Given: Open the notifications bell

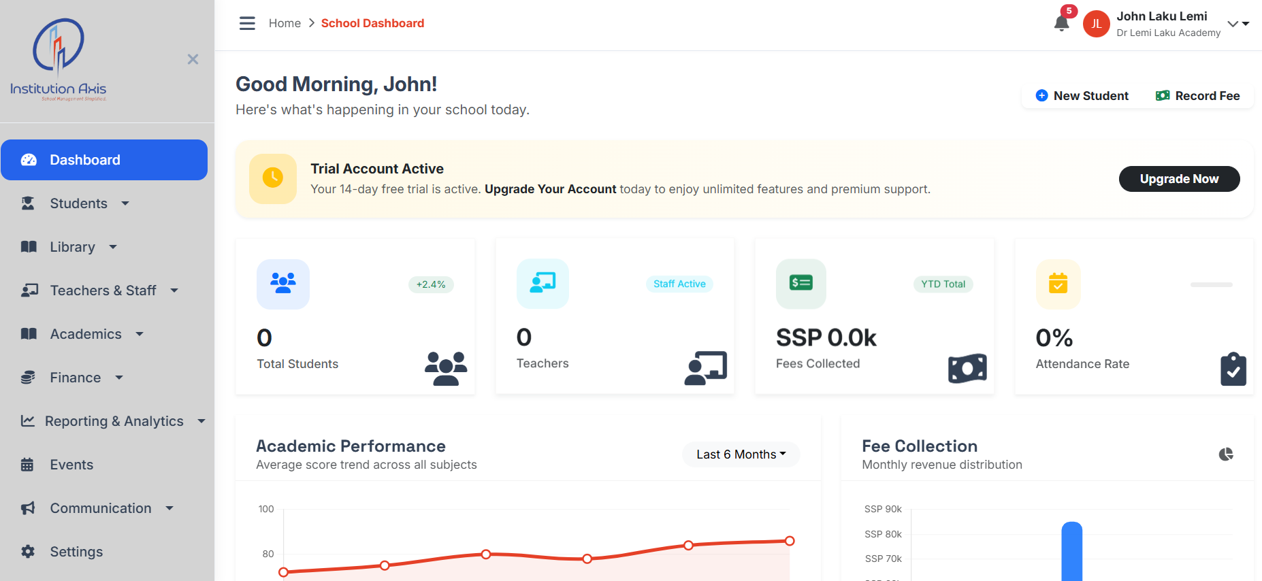Looking at the screenshot, I should [1061, 23].
